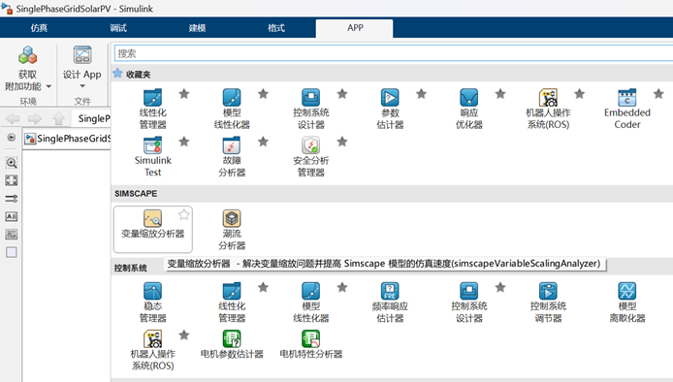The image size is (673, 382).
Task: Launch the 参数估计器 app
Action: click(x=390, y=109)
